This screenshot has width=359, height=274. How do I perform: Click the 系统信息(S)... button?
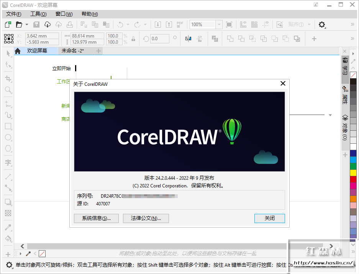tap(96, 218)
